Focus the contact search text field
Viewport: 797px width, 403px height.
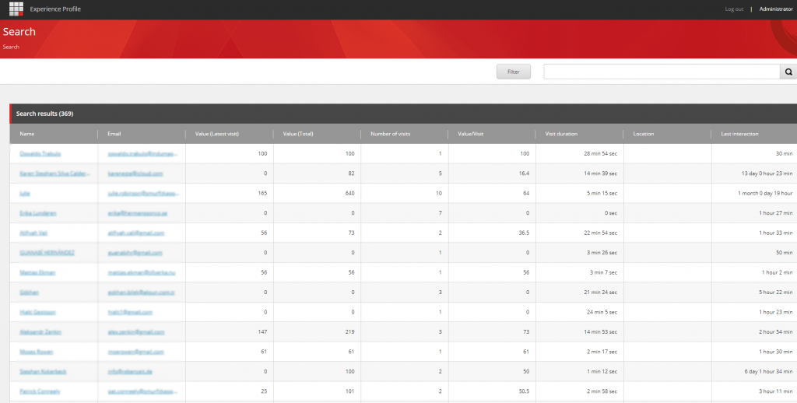click(662, 72)
